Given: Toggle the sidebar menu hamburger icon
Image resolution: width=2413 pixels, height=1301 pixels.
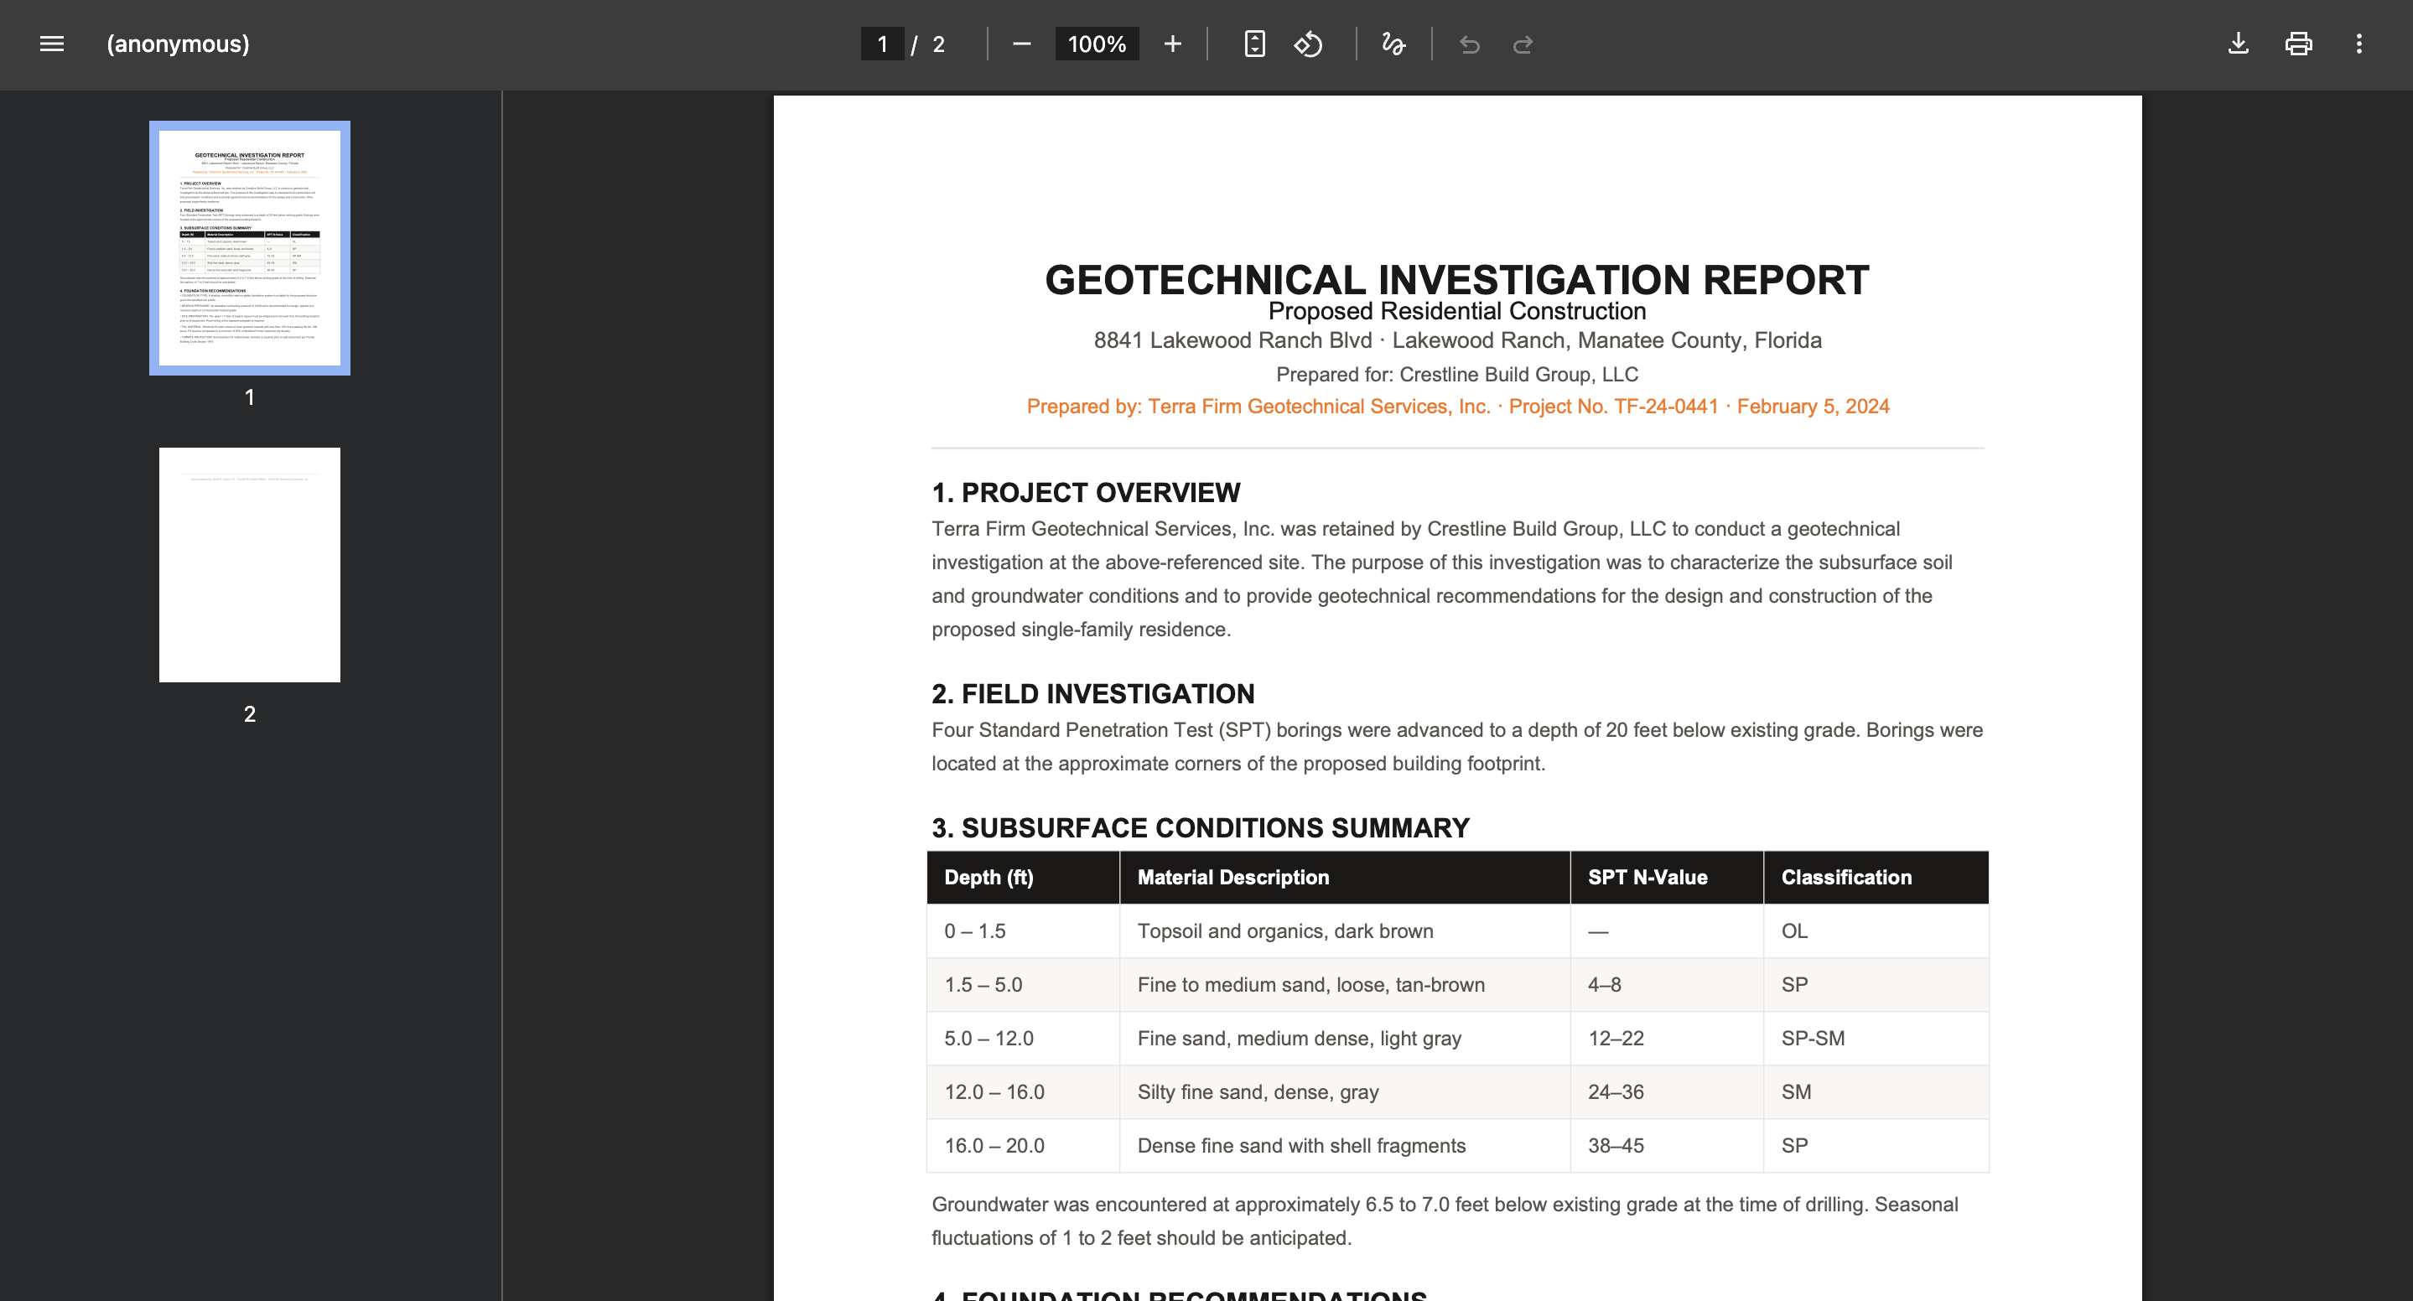Looking at the screenshot, I should tap(51, 44).
